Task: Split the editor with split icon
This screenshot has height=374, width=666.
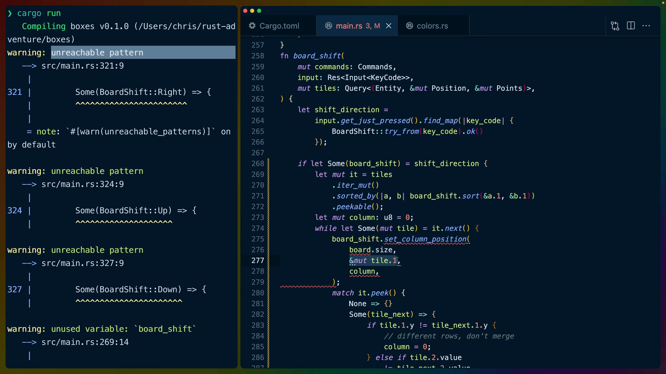Action: click(x=631, y=26)
